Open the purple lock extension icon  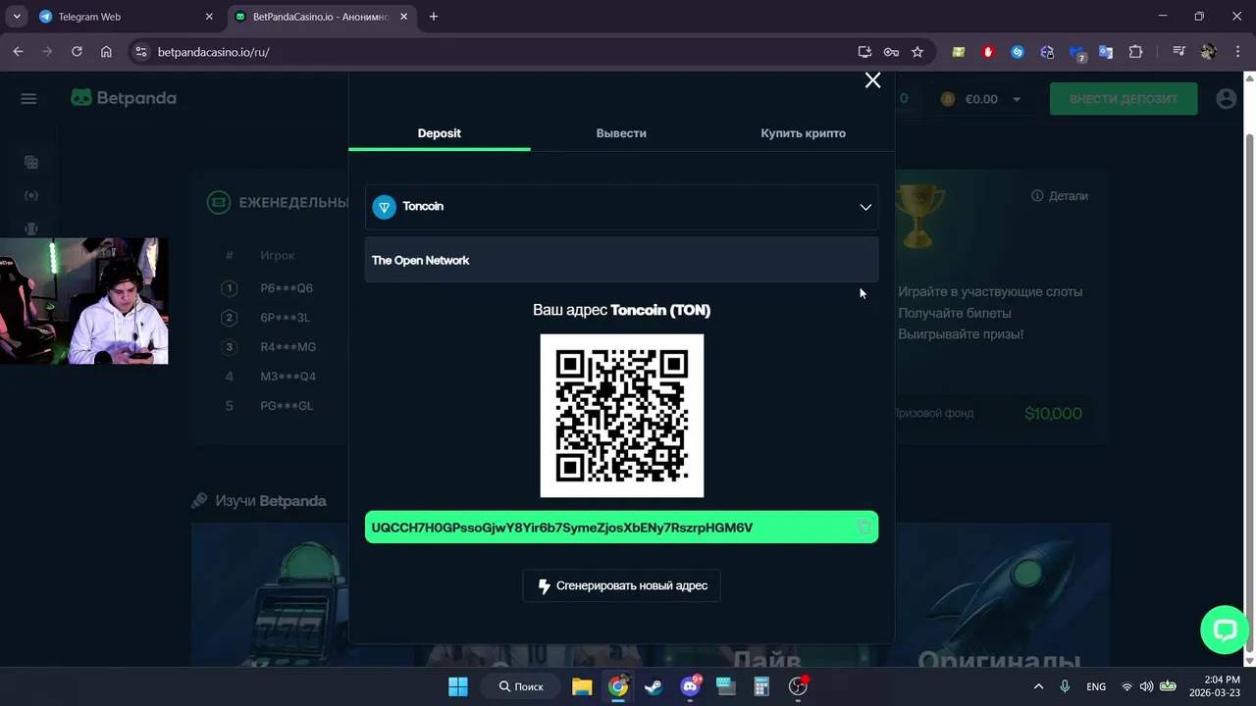1047,52
